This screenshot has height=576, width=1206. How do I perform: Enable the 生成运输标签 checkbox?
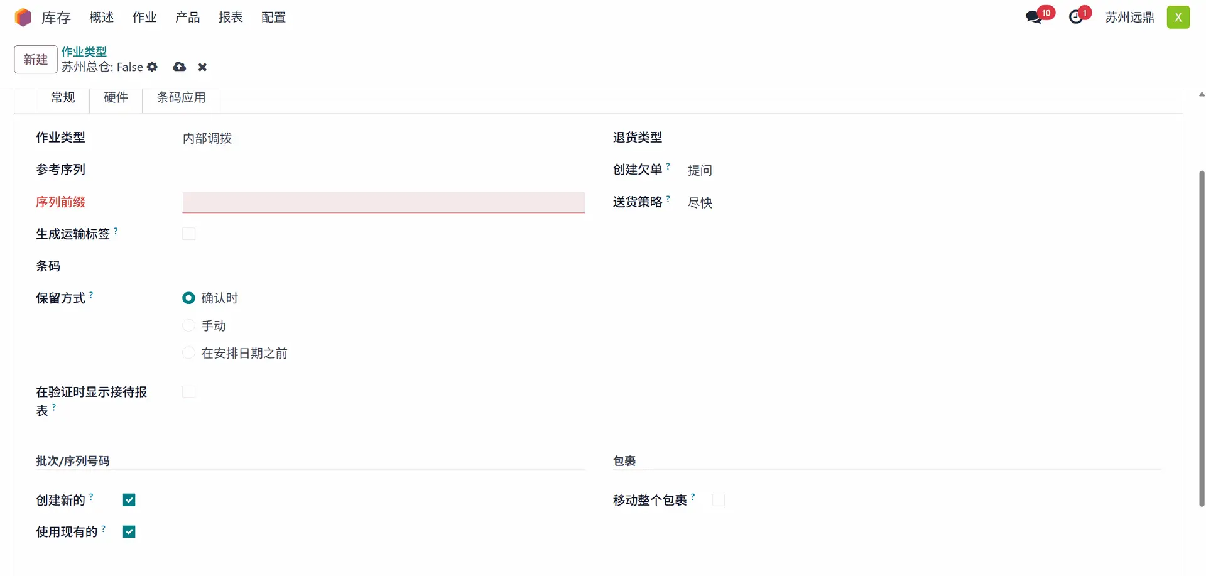(x=188, y=234)
